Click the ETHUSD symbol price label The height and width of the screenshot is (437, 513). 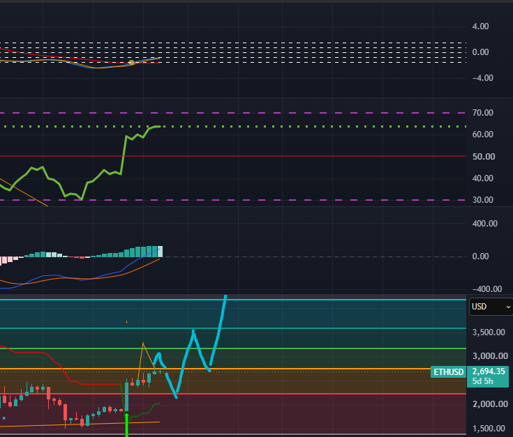pyautogui.click(x=448, y=371)
